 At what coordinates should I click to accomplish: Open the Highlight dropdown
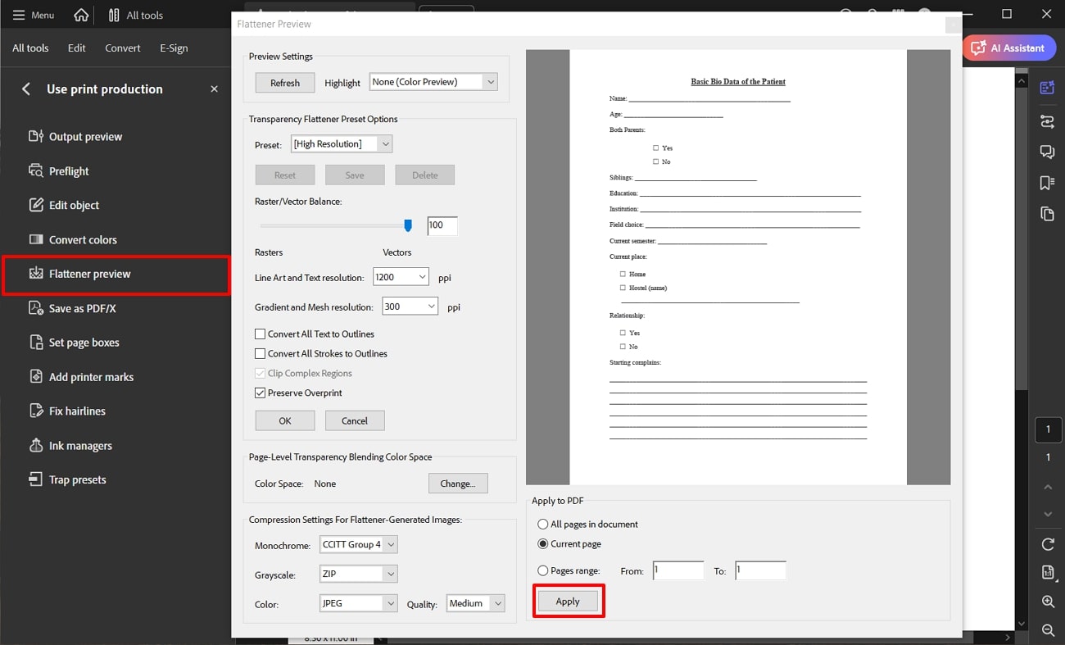click(433, 82)
